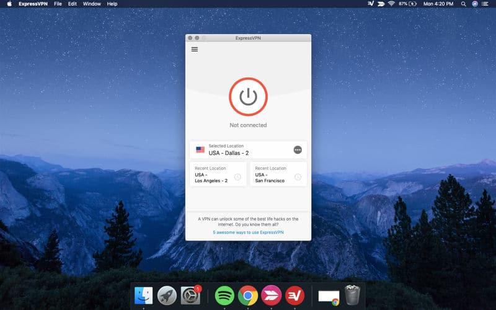Open Finder from the dock
The width and height of the screenshot is (496, 310).
143,296
